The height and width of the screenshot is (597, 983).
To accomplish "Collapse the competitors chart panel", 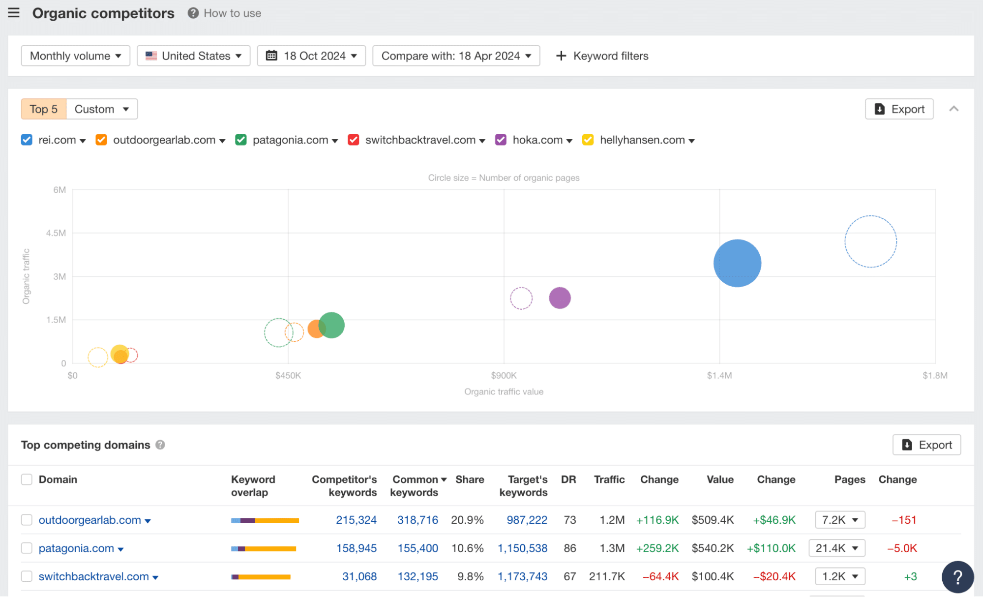I will 954,109.
